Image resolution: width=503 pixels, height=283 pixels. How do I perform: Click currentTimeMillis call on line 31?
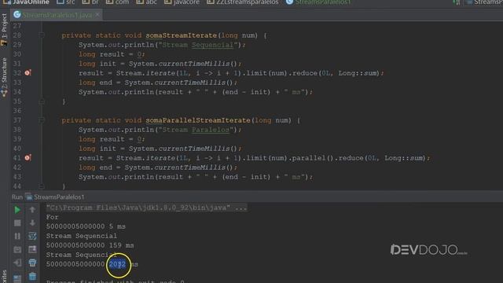click(x=194, y=64)
